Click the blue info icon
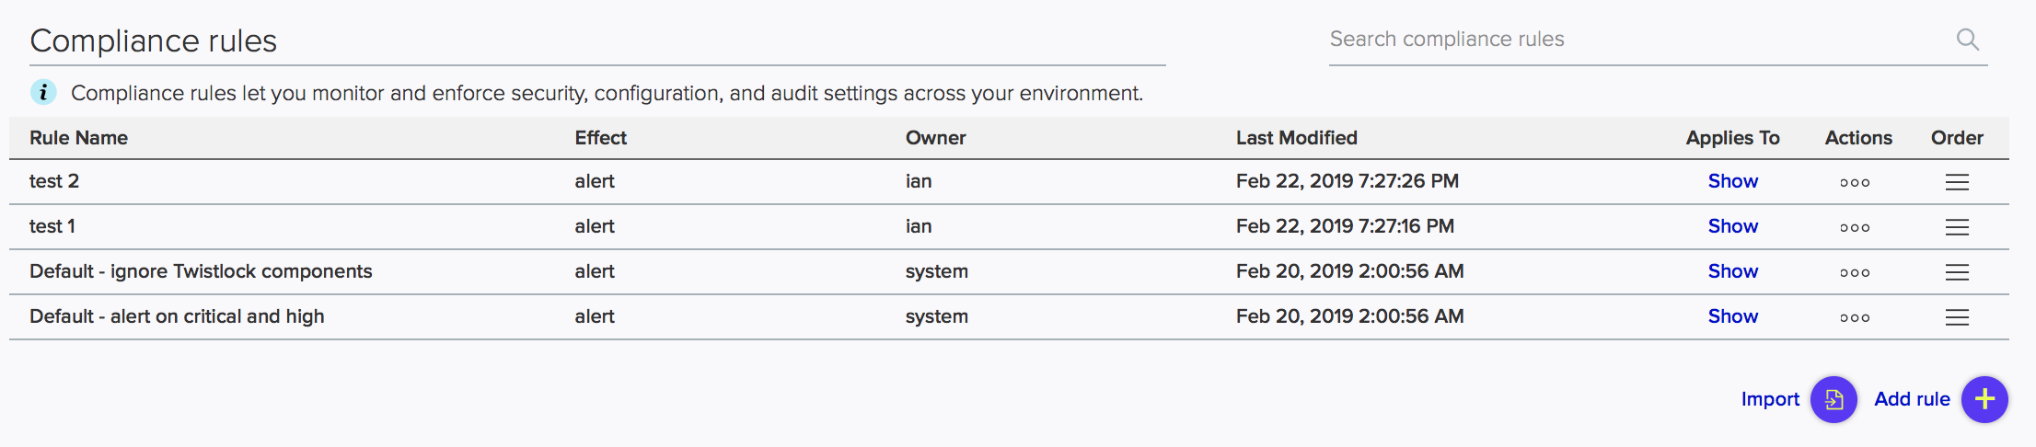 (x=43, y=92)
